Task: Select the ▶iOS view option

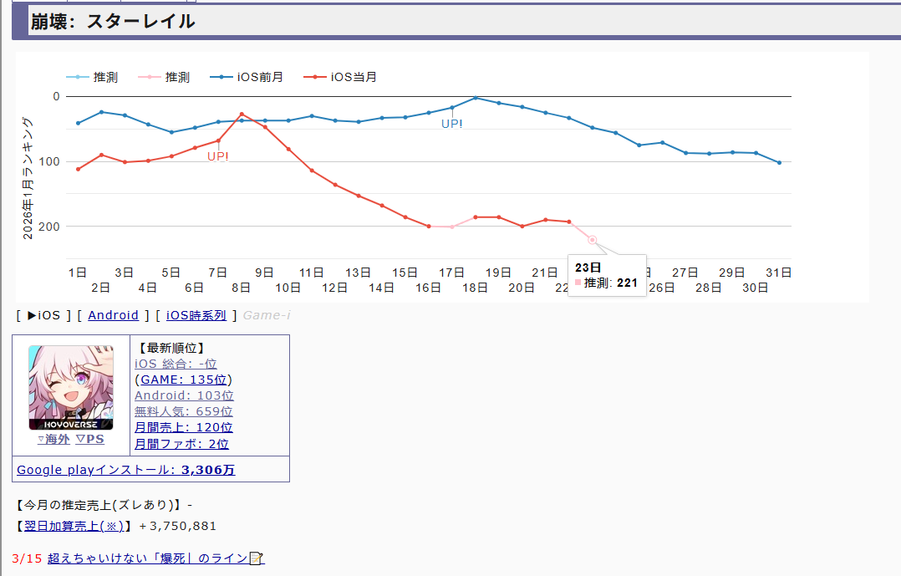Action: (x=43, y=315)
